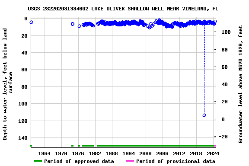
Task: Click the isolated data point near 1976
Action: (x=79, y=26)
